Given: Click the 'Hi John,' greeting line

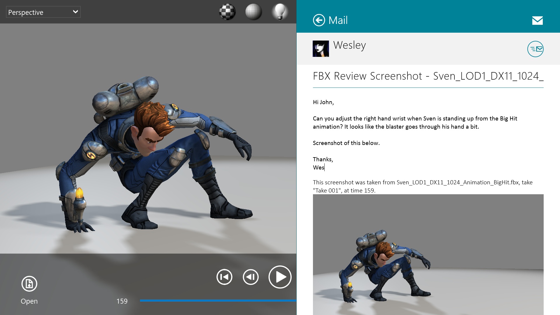Looking at the screenshot, I should click(323, 102).
